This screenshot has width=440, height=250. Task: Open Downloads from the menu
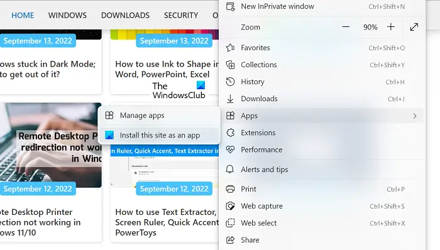322,99
